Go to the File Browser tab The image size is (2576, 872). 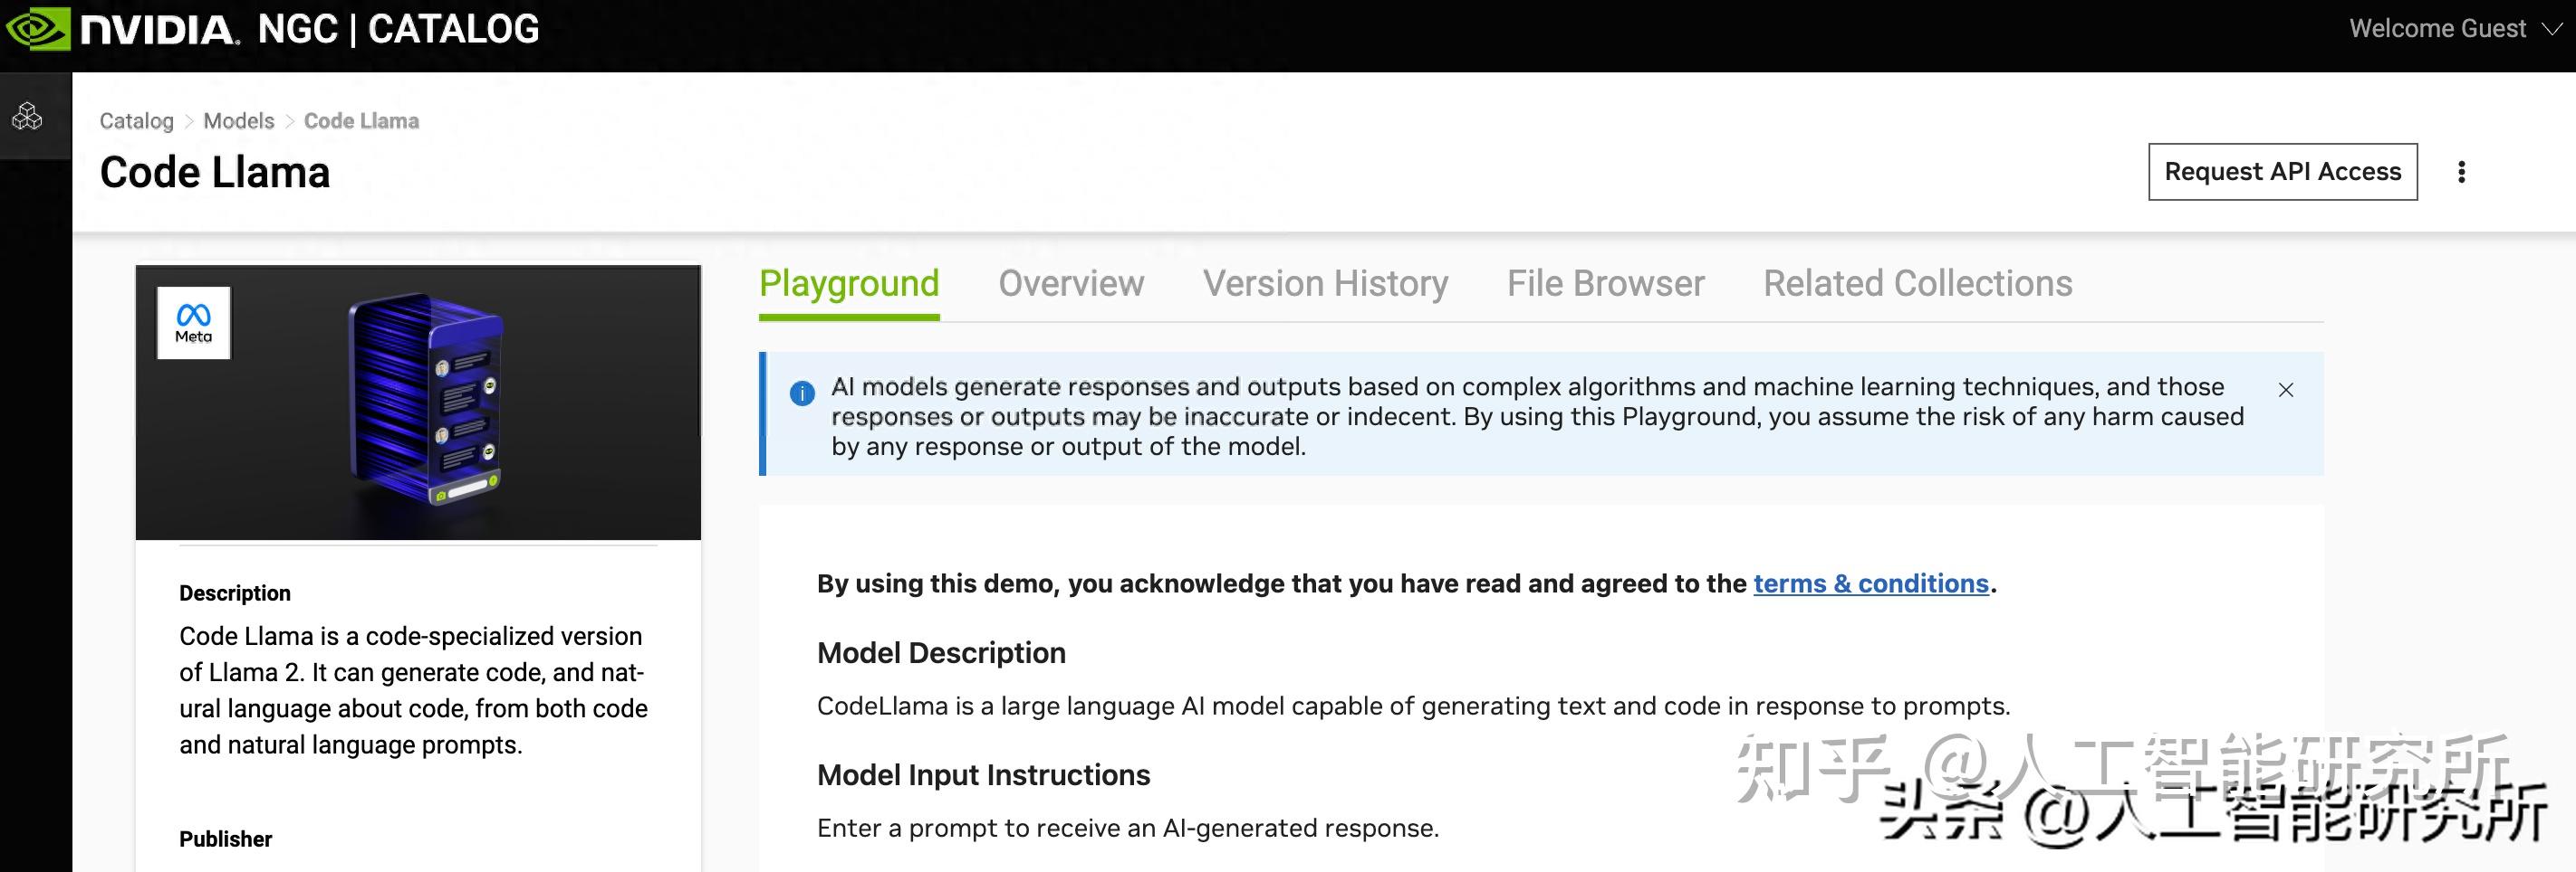(1605, 285)
